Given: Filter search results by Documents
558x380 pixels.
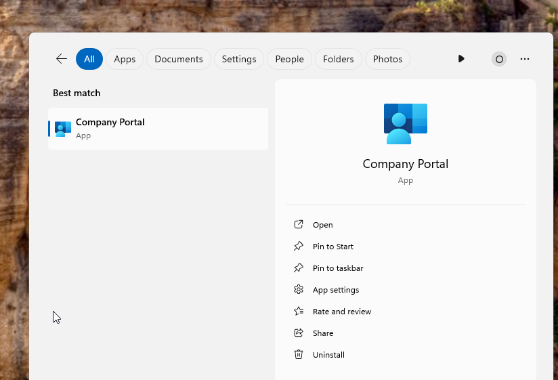Looking at the screenshot, I should click(x=179, y=59).
